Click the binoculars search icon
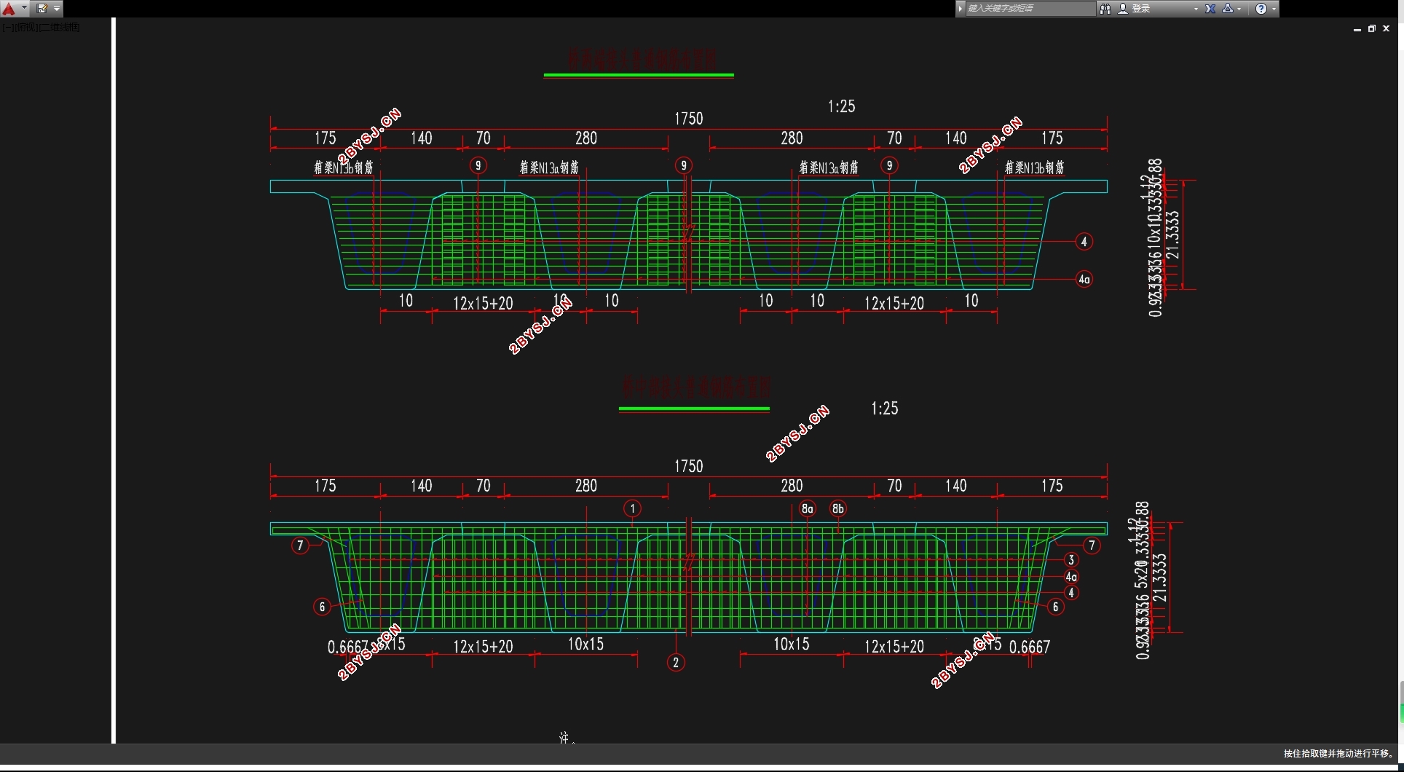 pos(1105,9)
